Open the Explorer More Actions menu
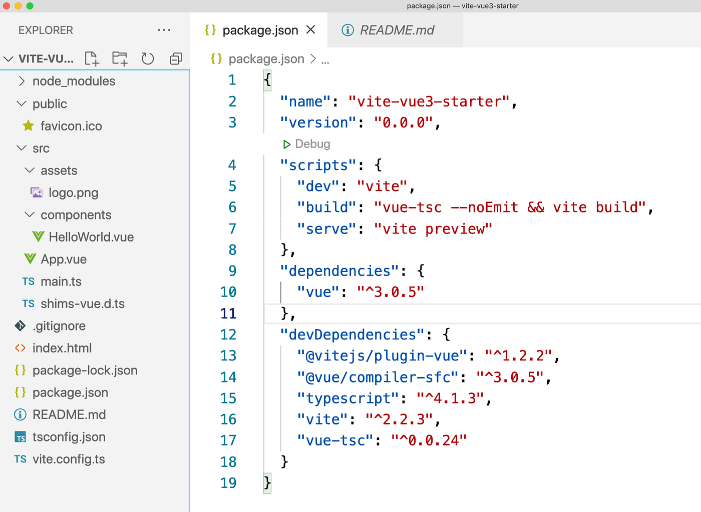The height and width of the screenshot is (512, 701). click(164, 30)
